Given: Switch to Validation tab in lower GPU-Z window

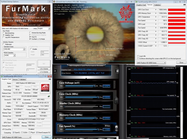Looking at the screenshot, I should pos(23,79).
